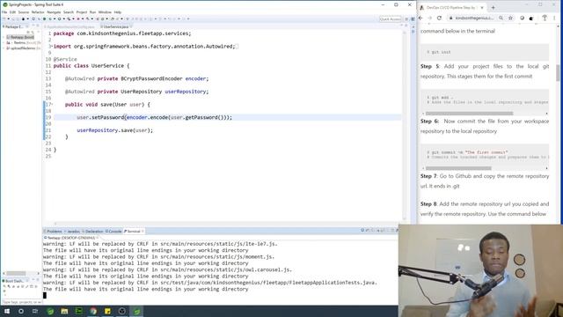Click the browser Back button
This screenshot has width=563, height=317.
(x=421, y=18)
